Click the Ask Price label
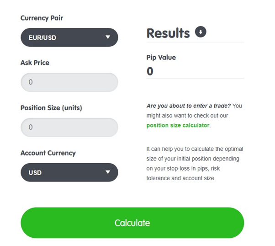275x246 pixels. click(x=35, y=63)
